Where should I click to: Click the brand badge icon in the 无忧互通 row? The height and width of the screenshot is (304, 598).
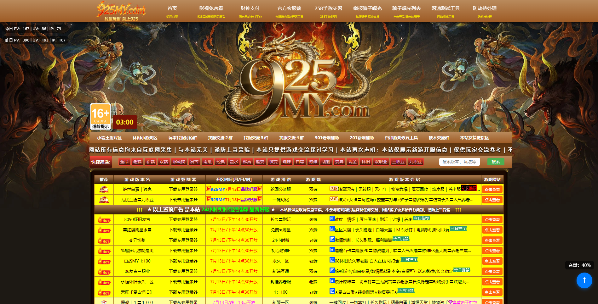[104, 200]
